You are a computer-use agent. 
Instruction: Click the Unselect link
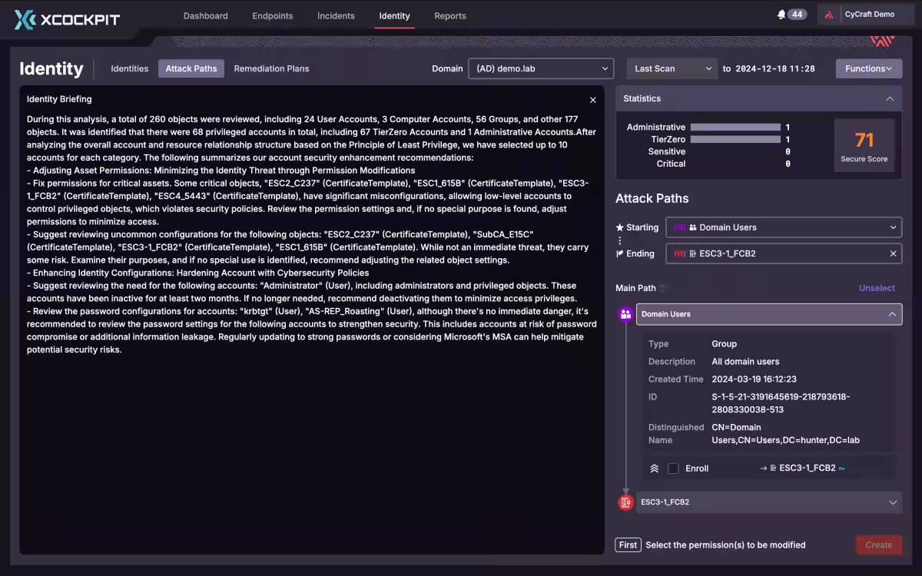[x=877, y=288]
